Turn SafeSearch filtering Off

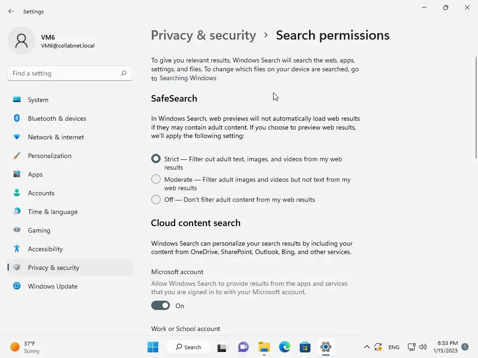tap(156, 200)
